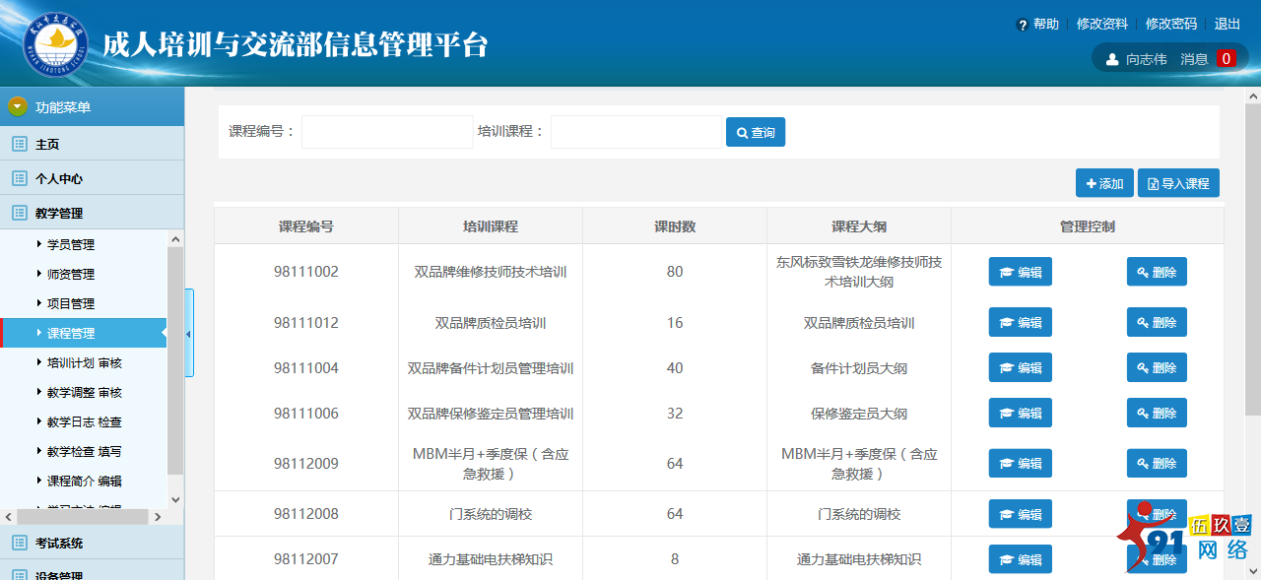Click the 考试系统 sidebar icon
The image size is (1261, 580).
pyautogui.click(x=20, y=543)
